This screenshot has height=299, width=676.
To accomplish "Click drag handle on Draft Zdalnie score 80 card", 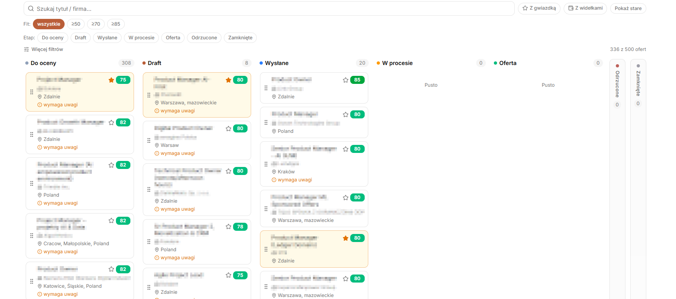I will (x=149, y=189).
